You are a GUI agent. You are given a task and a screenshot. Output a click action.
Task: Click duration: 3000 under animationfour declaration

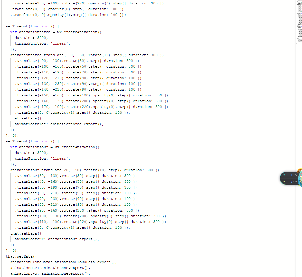click(31, 153)
